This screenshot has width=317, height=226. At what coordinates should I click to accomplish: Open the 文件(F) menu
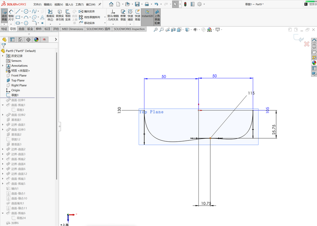point(37,4)
